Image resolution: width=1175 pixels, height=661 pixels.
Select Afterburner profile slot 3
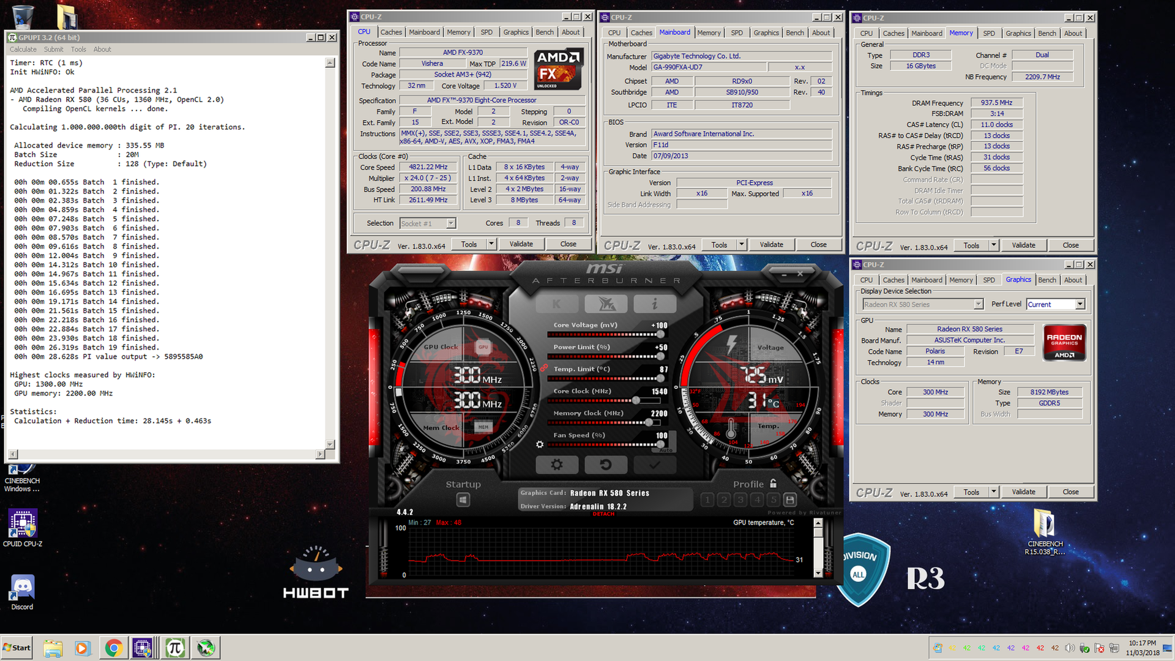click(x=740, y=499)
